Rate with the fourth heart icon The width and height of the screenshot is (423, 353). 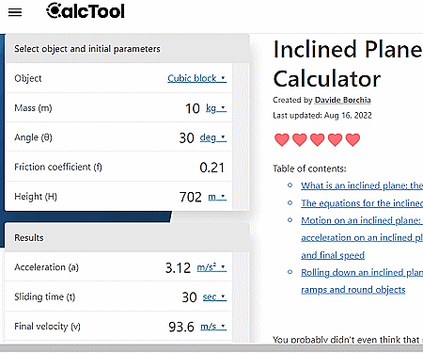click(x=335, y=139)
